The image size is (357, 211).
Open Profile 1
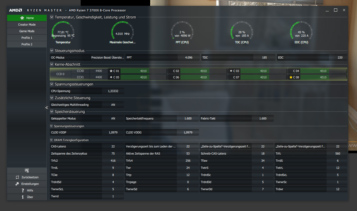pos(27,38)
